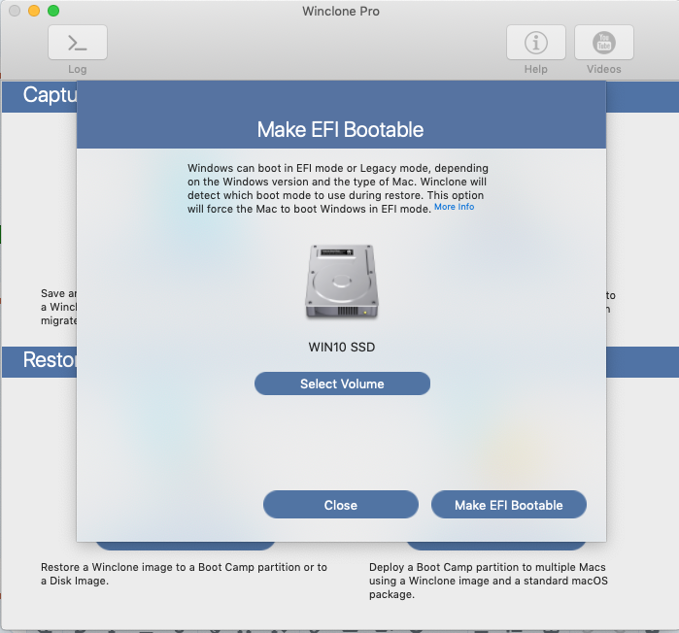Click the WIN10 SSD hard drive icon
Viewport: 679px width, 633px height.
tap(342, 282)
